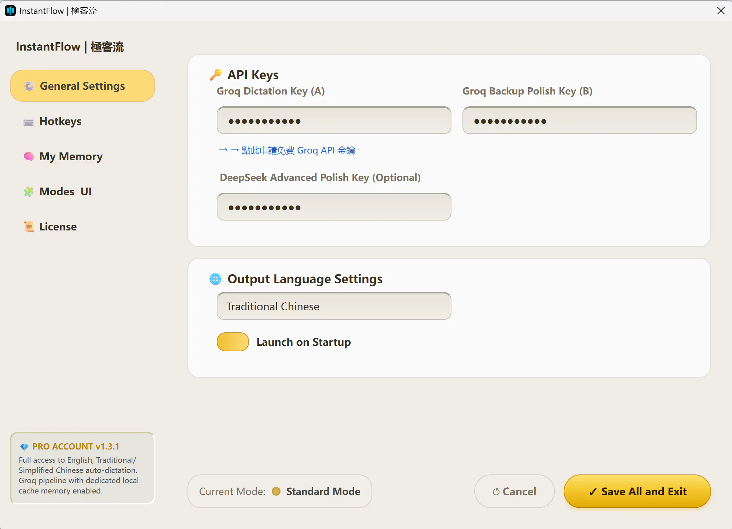The height and width of the screenshot is (529, 732).
Task: Focus the Groq Backup Polish Key (B) field
Action: click(x=580, y=121)
